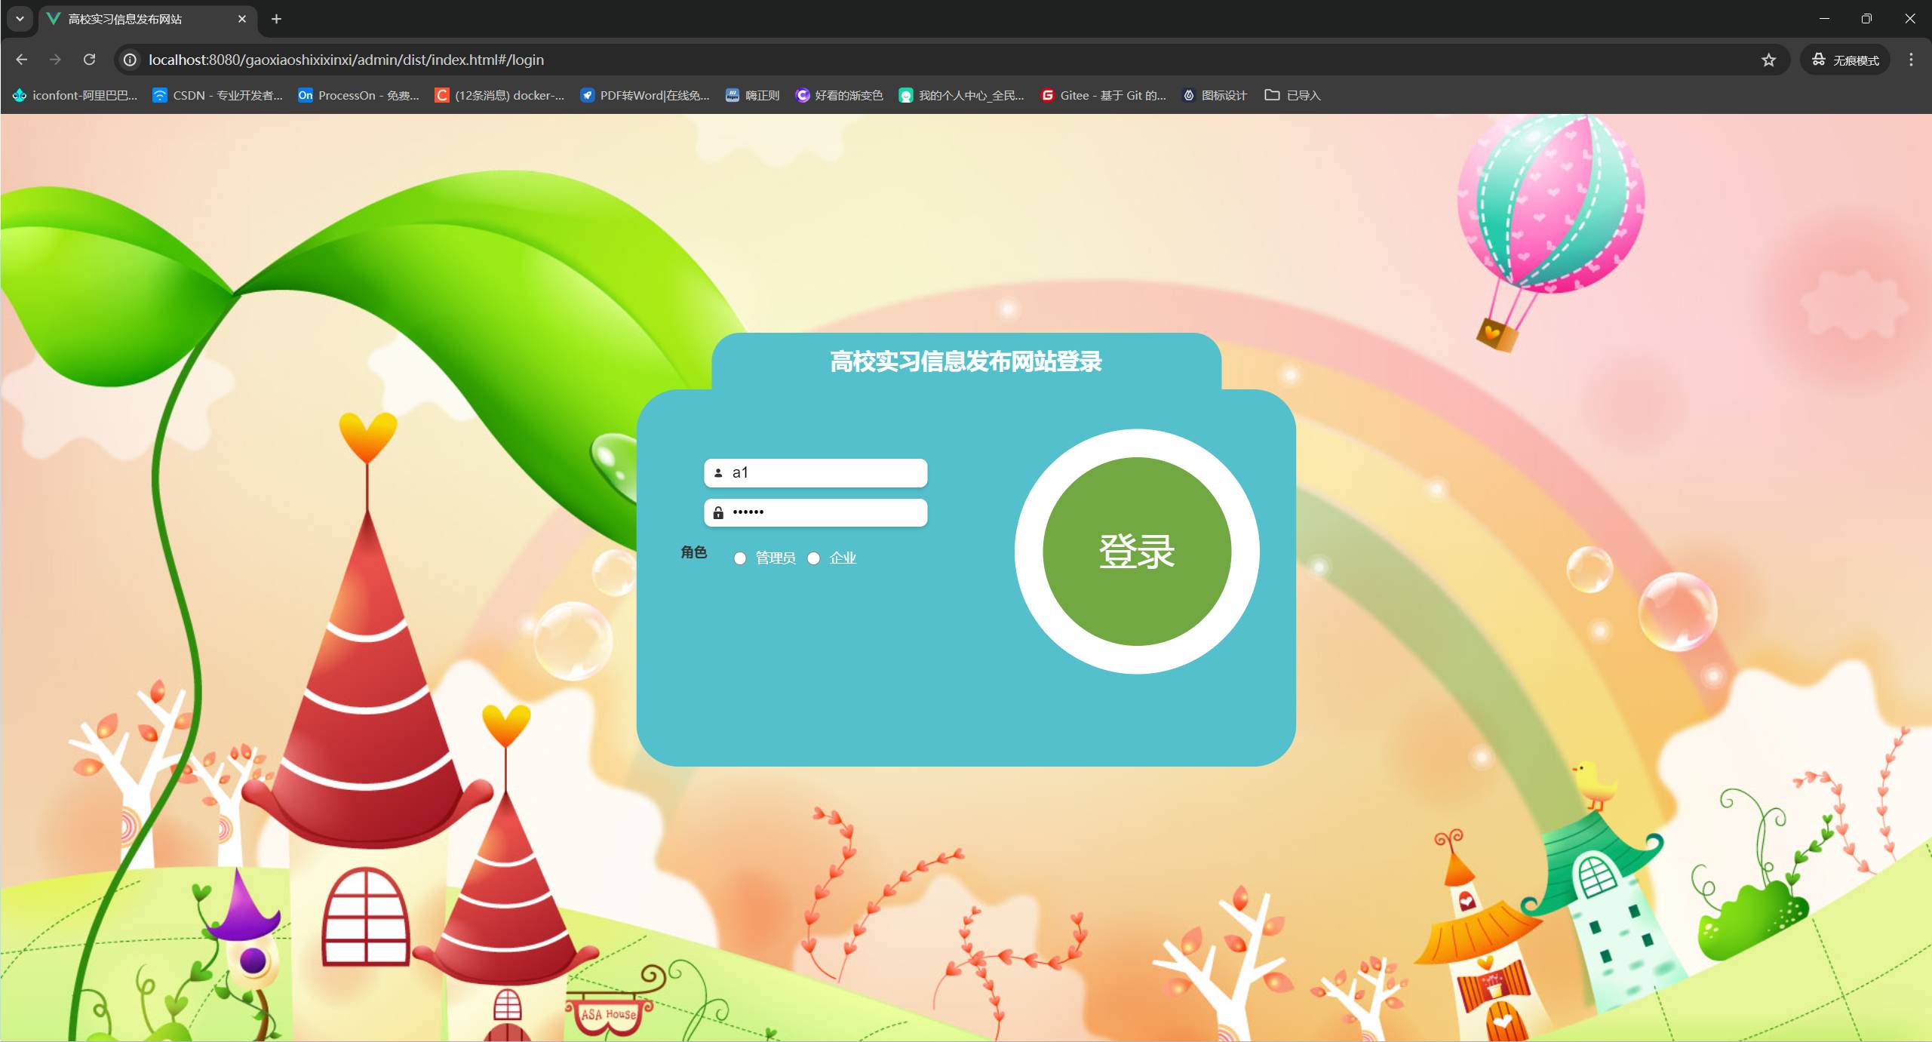Click the 无痕模式 incognito indicator
Screen dimensions: 1932x1042
pos(1845,60)
